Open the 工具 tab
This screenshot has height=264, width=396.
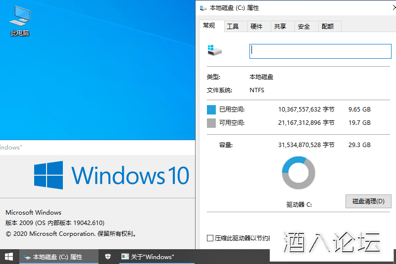[236, 27]
